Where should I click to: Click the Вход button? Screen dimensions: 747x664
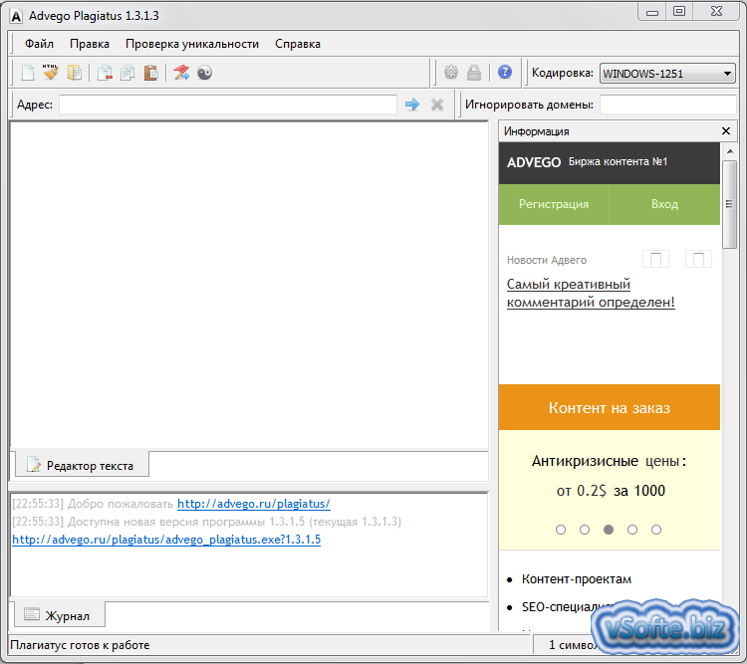pos(664,204)
